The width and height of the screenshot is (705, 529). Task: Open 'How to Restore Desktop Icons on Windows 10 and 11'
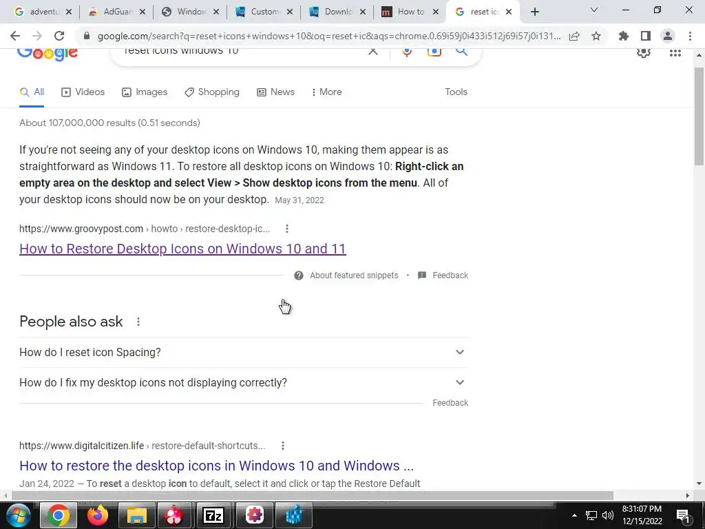182,249
